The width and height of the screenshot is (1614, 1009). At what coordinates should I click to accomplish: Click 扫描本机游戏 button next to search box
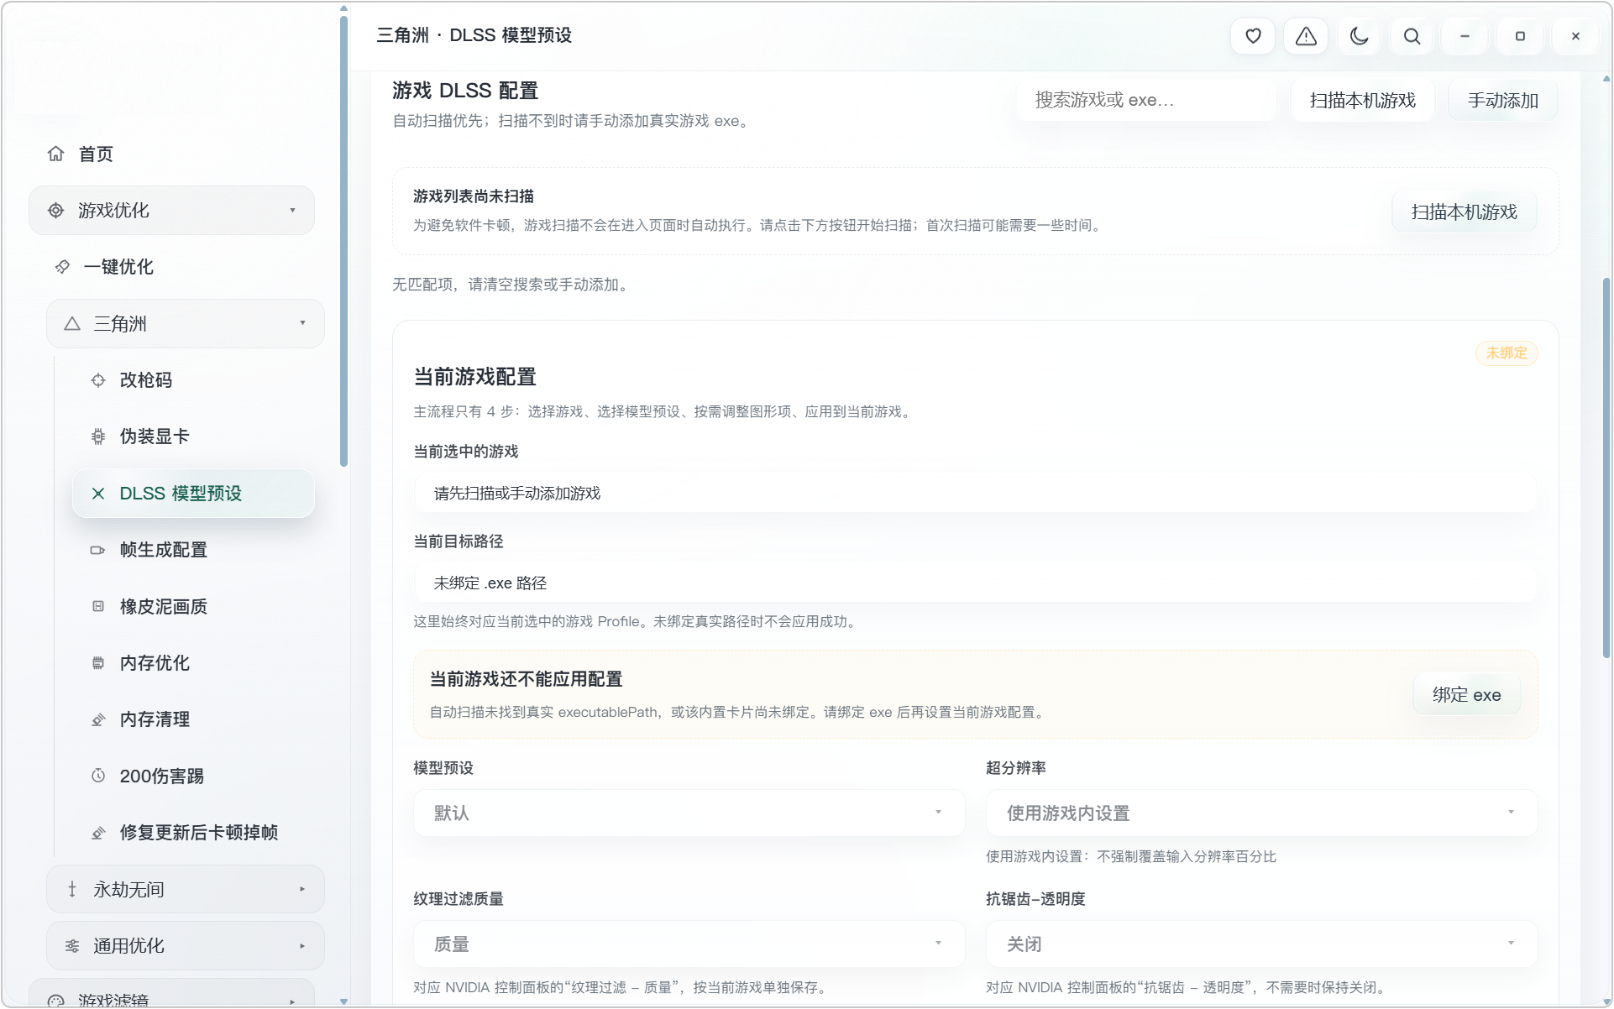[1362, 101]
